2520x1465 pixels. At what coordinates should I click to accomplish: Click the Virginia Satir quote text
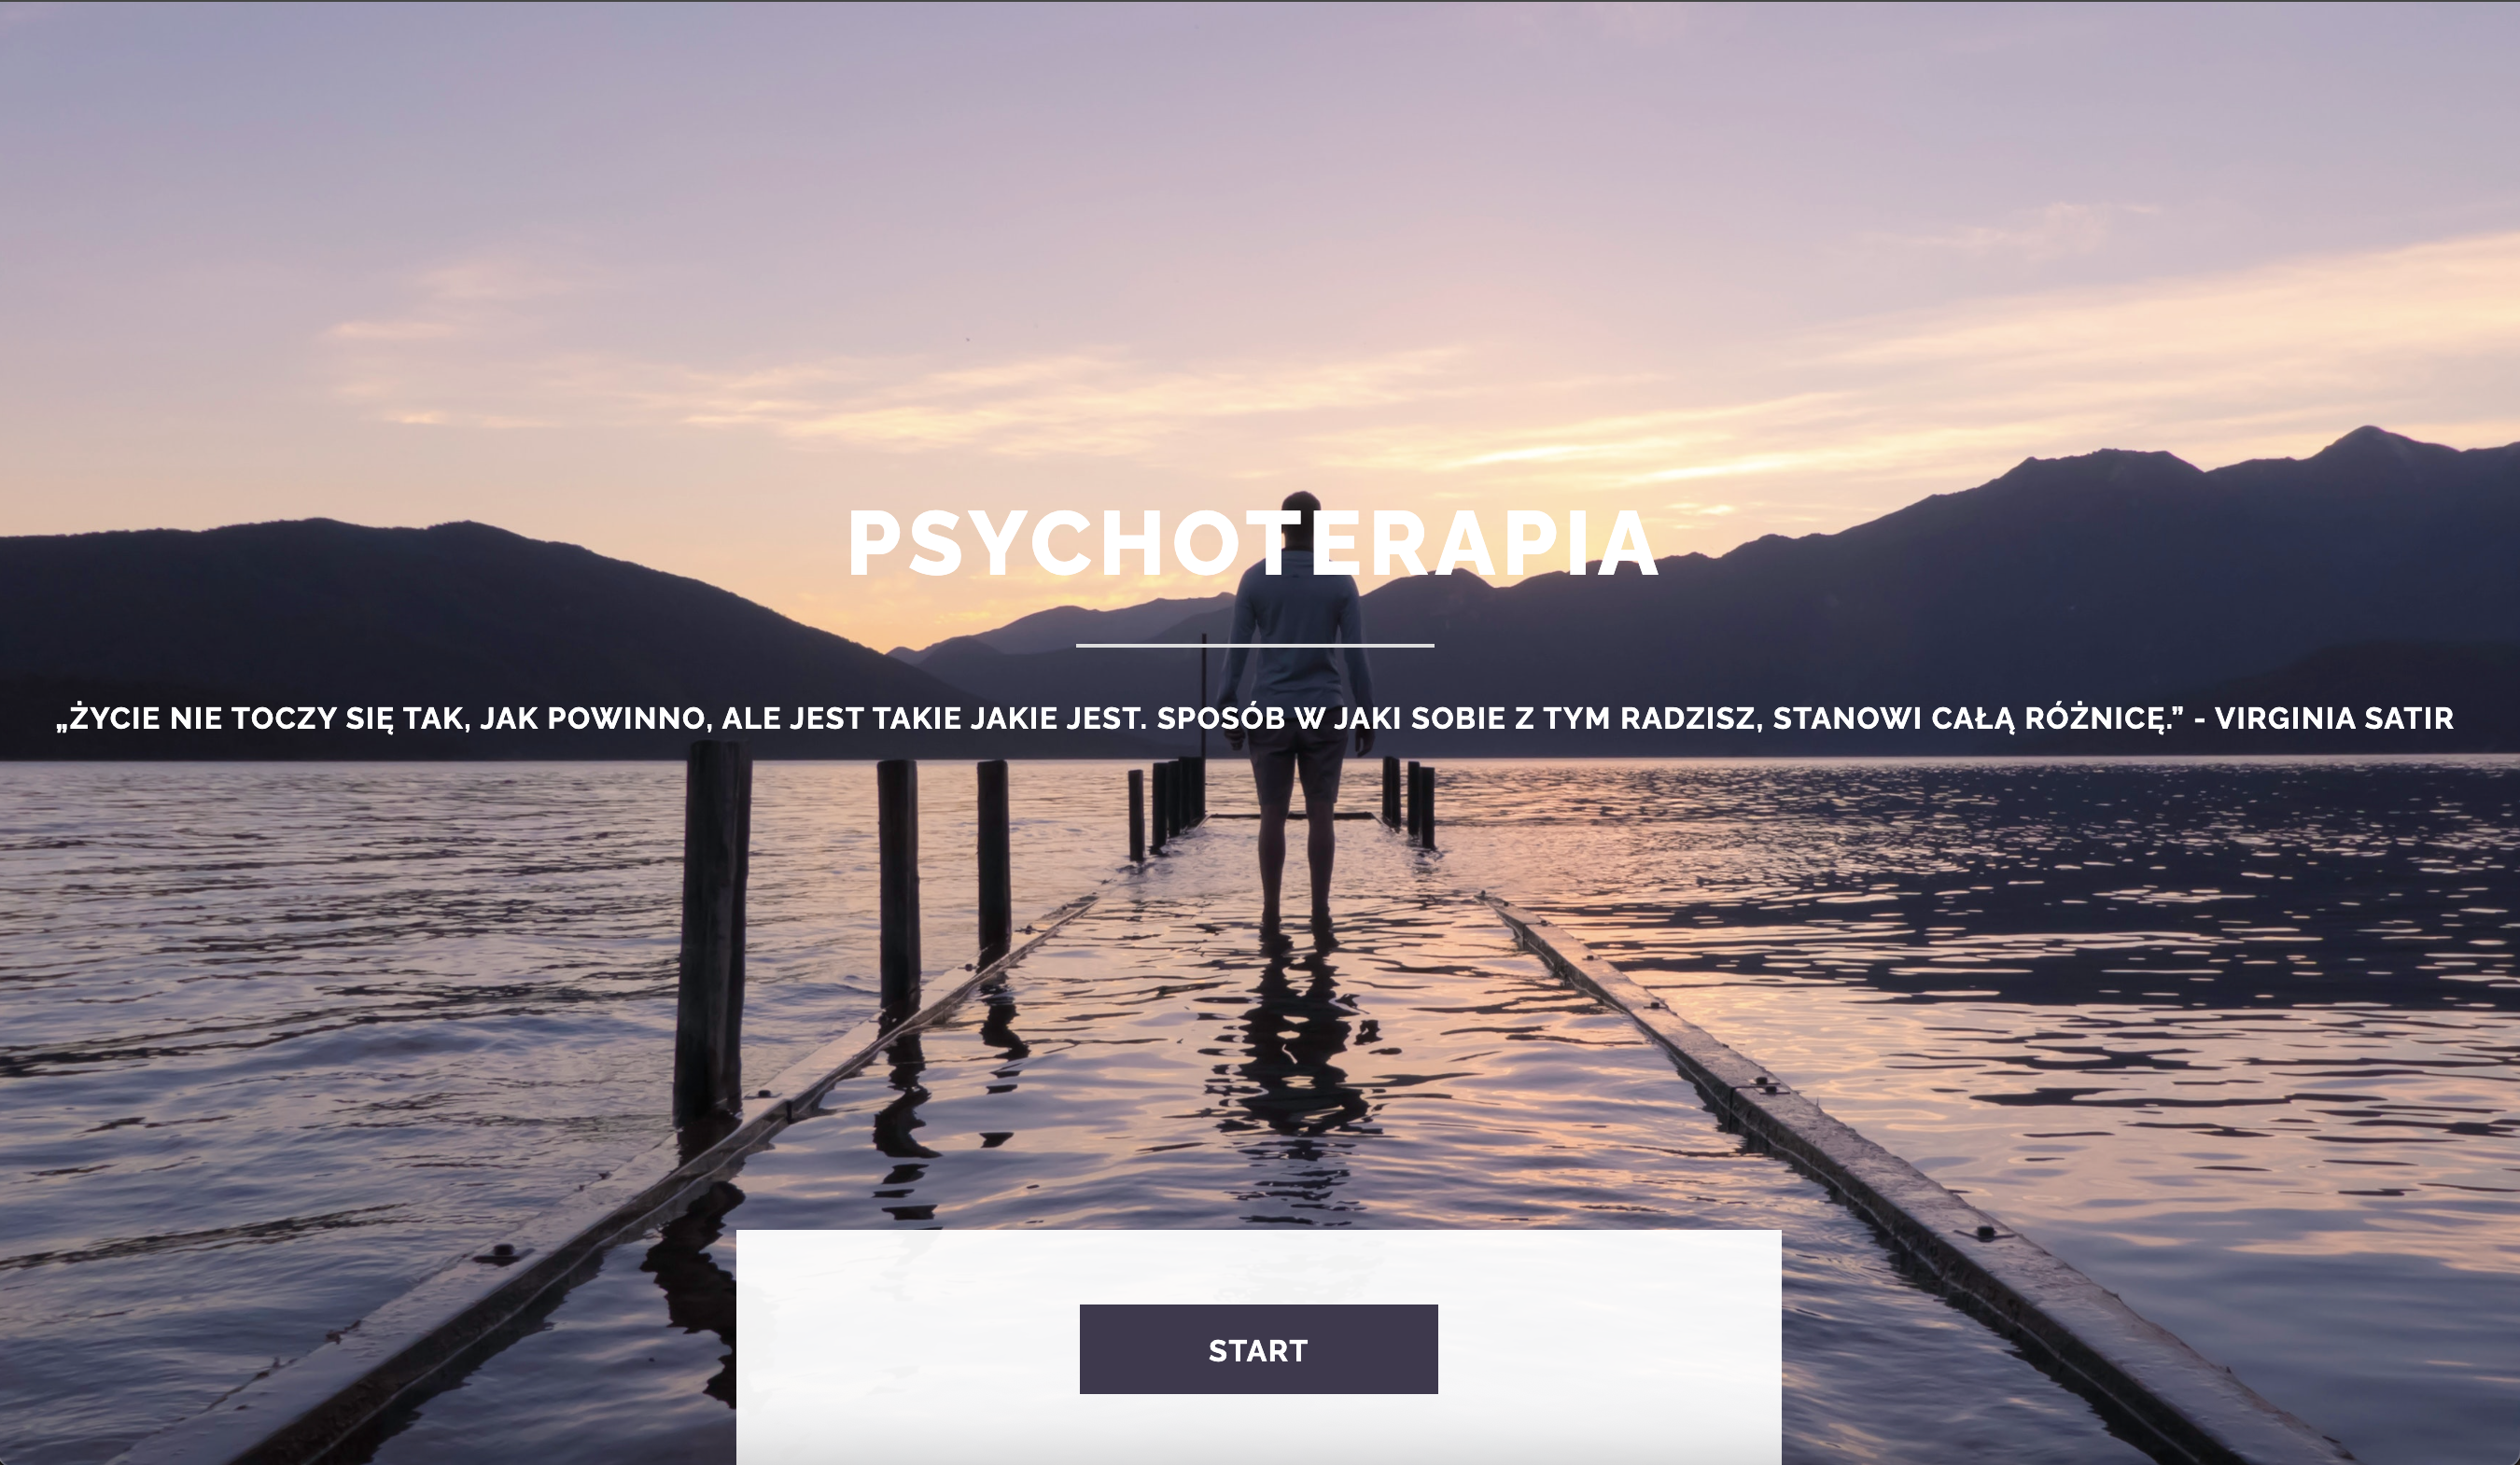(1254, 718)
